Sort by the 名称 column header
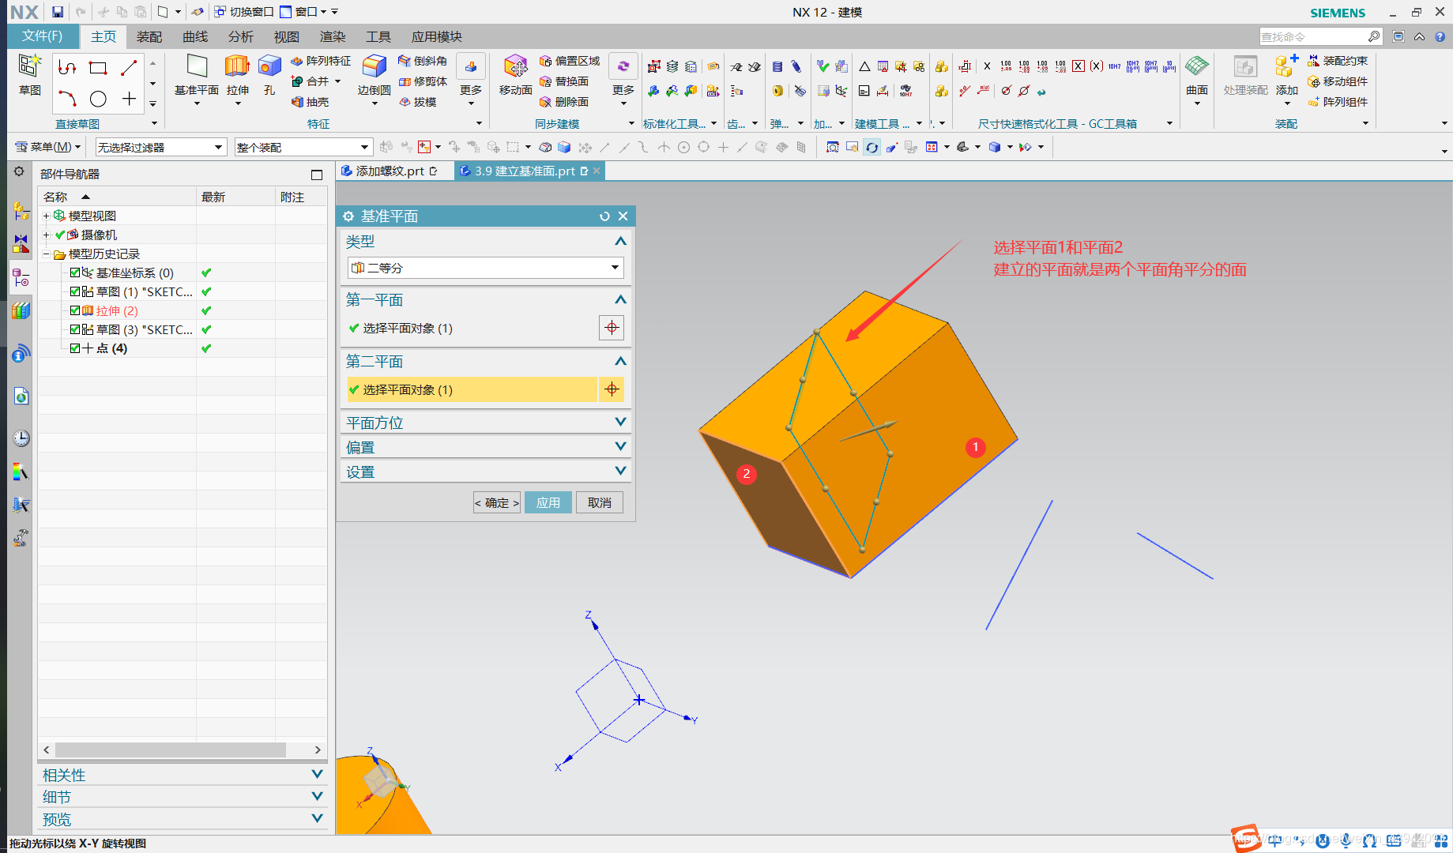The height and width of the screenshot is (853, 1453). pos(117,197)
